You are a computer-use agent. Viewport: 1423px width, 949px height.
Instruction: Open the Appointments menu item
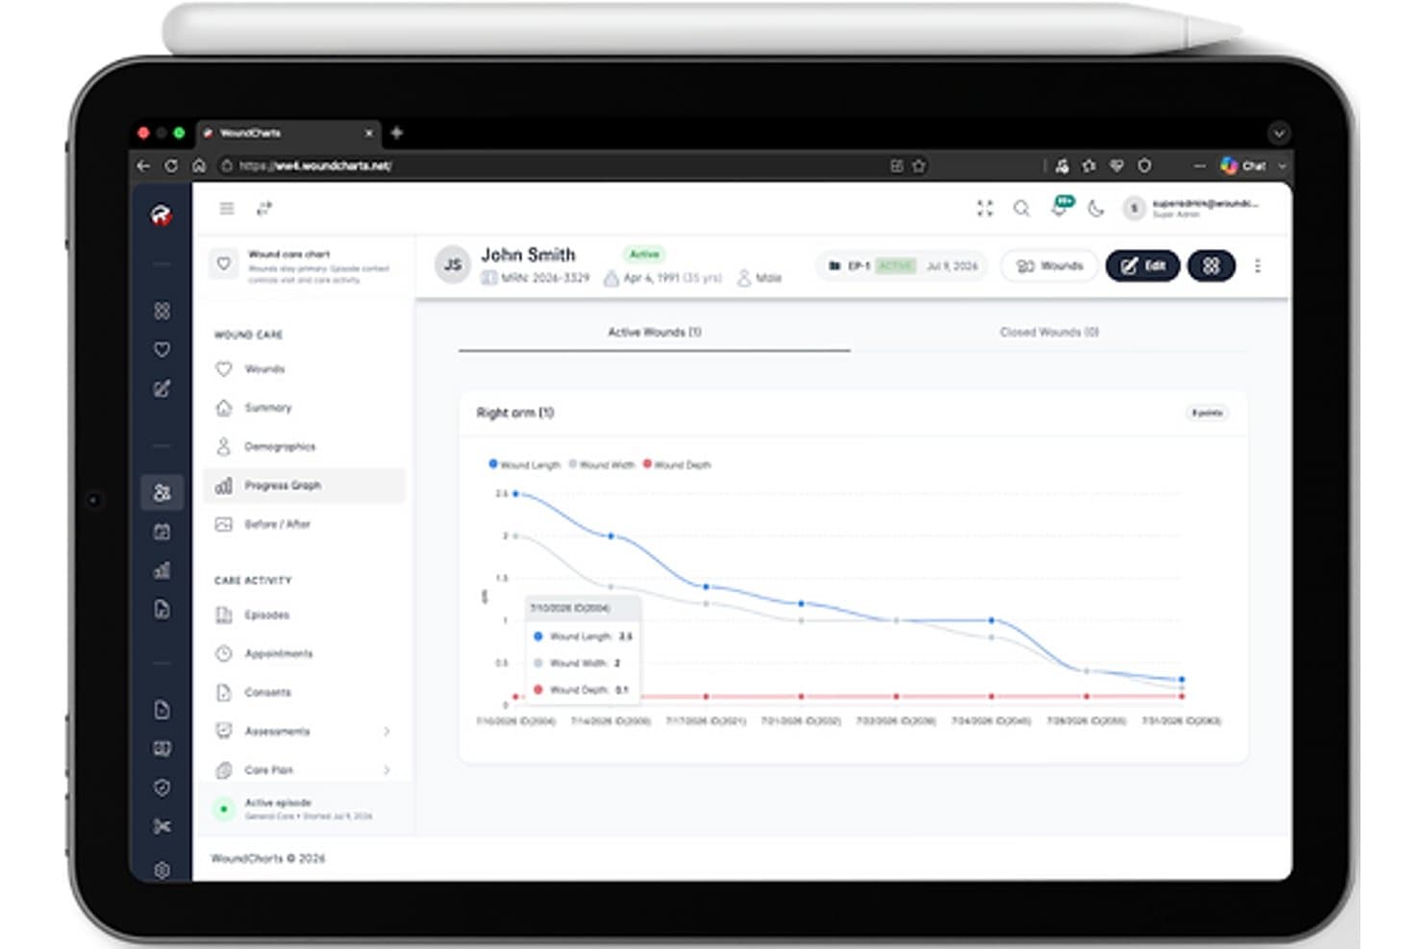tap(304, 654)
